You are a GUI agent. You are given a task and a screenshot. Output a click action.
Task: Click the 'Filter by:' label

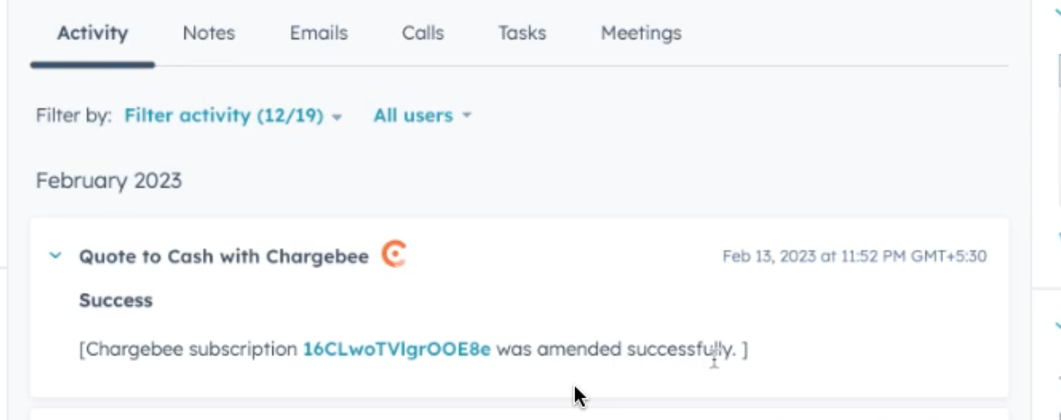[x=73, y=116]
